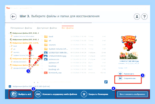Click image icon of 13302732.f.500.50... file
The image size is (155, 104).
pos(46,53)
